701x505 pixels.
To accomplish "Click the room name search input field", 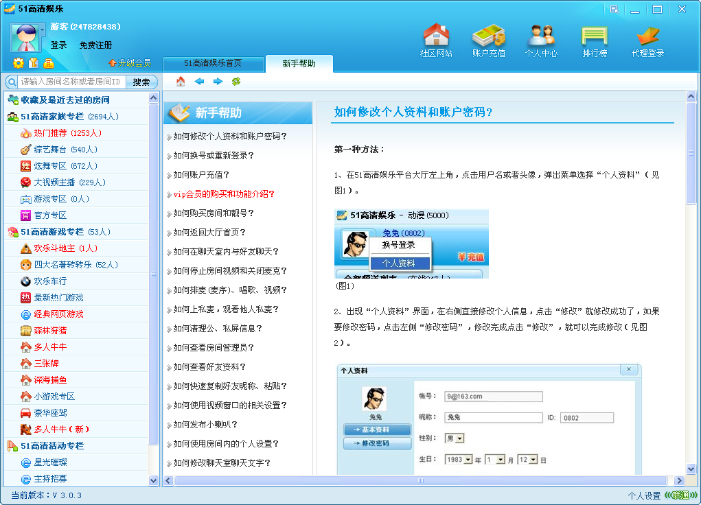I will pos(71,82).
